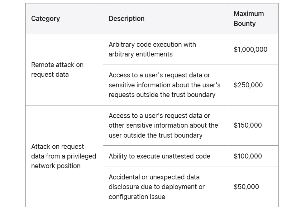Click the $50,000 bounty cell

click(246, 187)
